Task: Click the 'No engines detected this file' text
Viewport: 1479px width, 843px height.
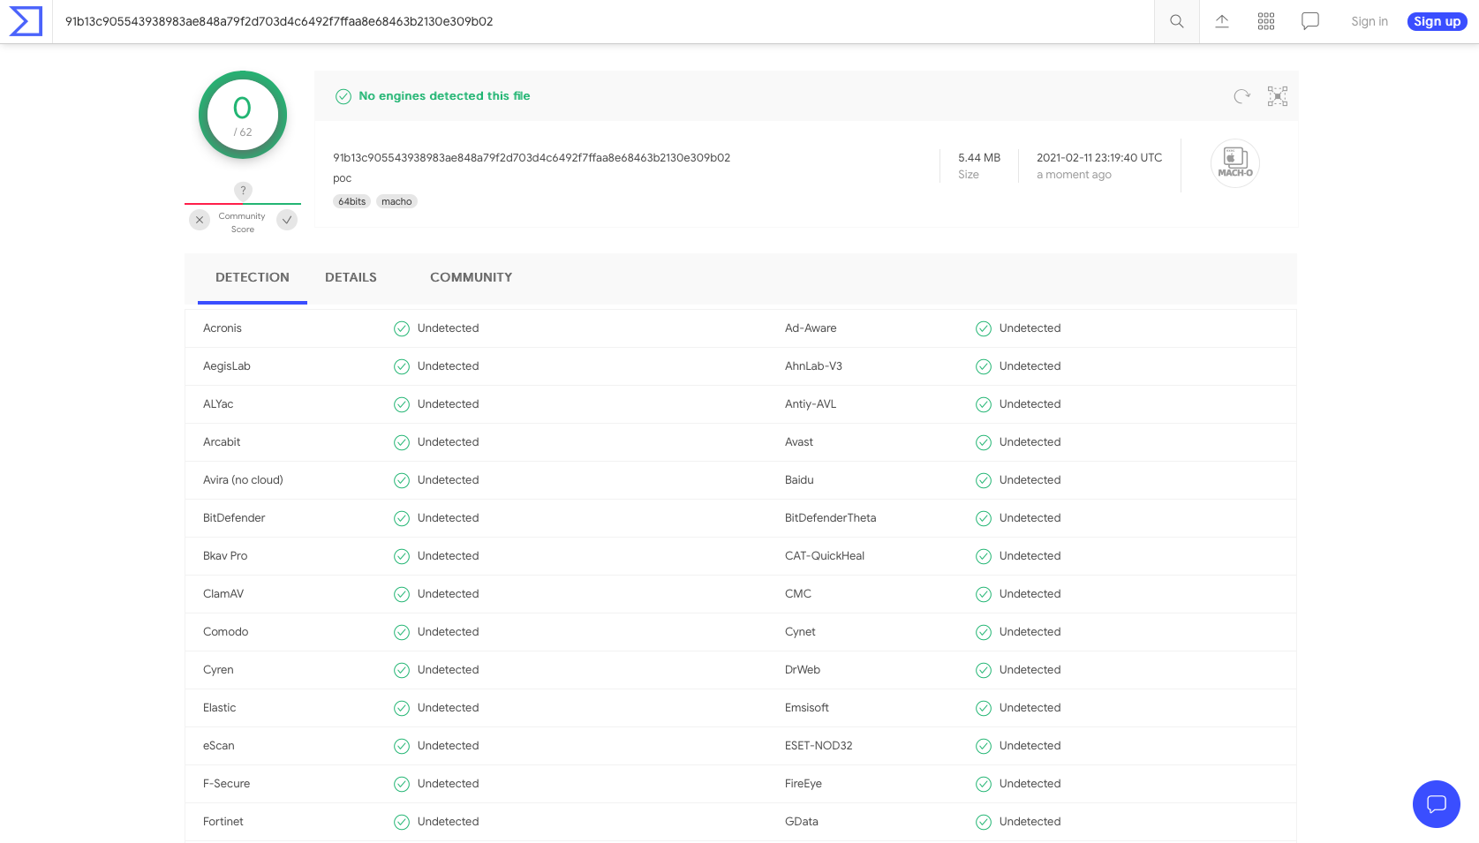Action: [x=444, y=96]
